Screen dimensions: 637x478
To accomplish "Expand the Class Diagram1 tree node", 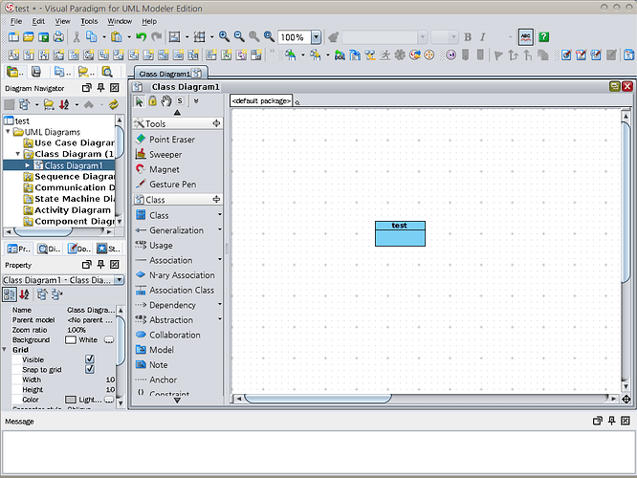I will coord(28,165).
